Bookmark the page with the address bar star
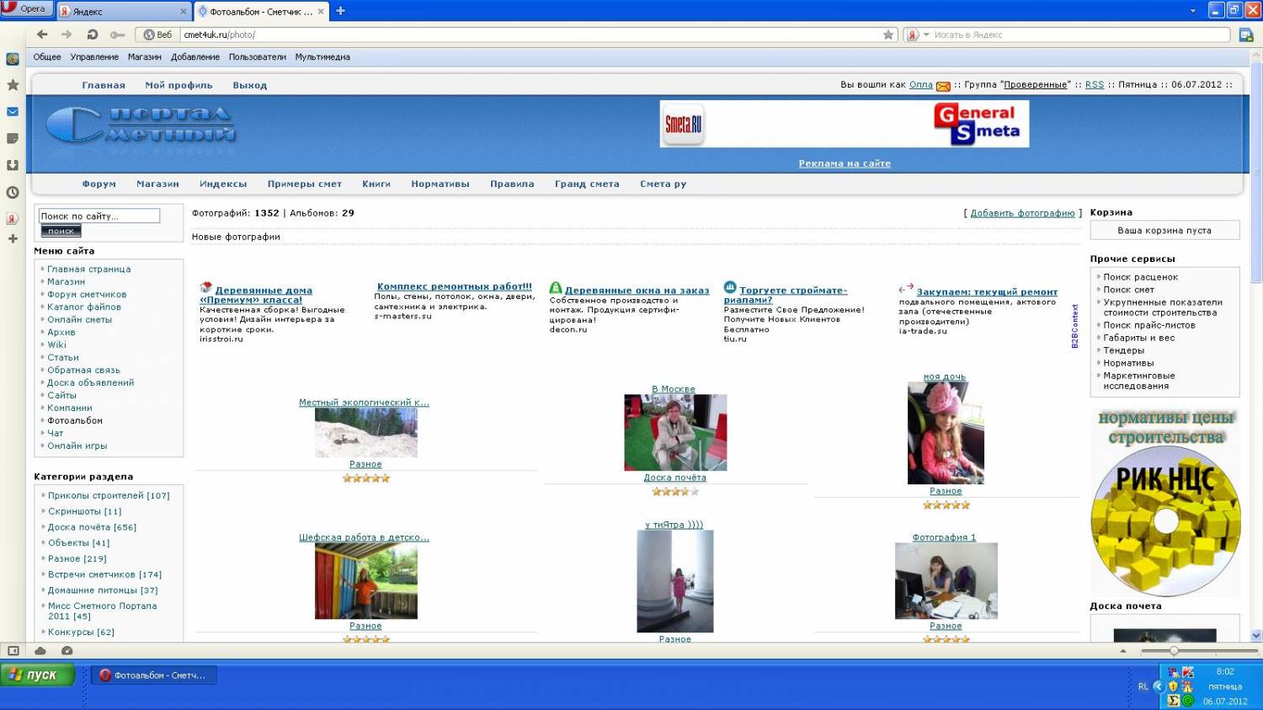The height and width of the screenshot is (710, 1263). point(888,35)
